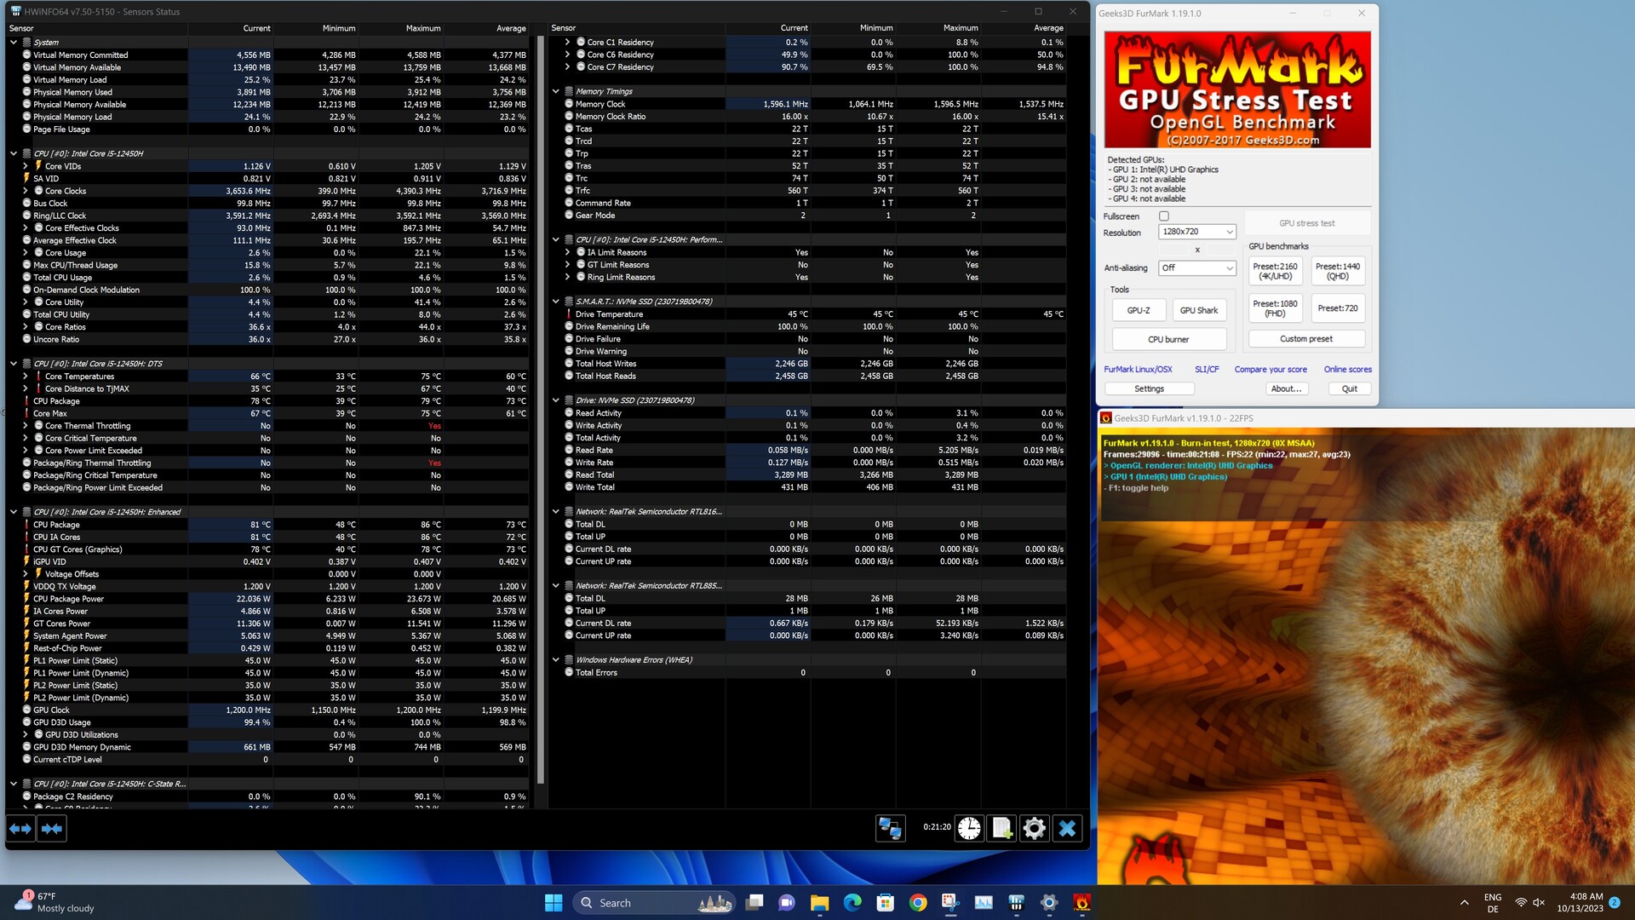The width and height of the screenshot is (1635, 920).
Task: Expand the Core Temperatures tree row
Action: coord(26,376)
